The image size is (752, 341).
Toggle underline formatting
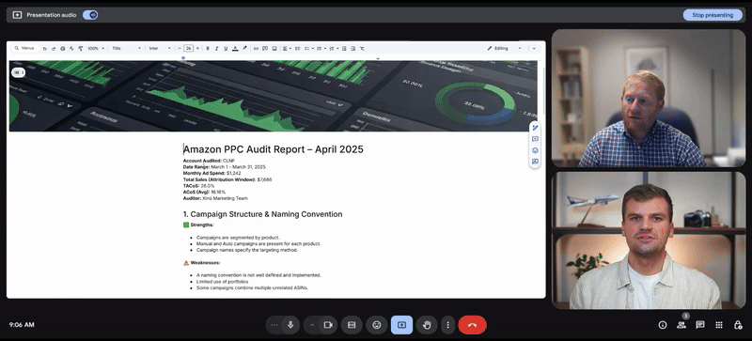(x=226, y=49)
